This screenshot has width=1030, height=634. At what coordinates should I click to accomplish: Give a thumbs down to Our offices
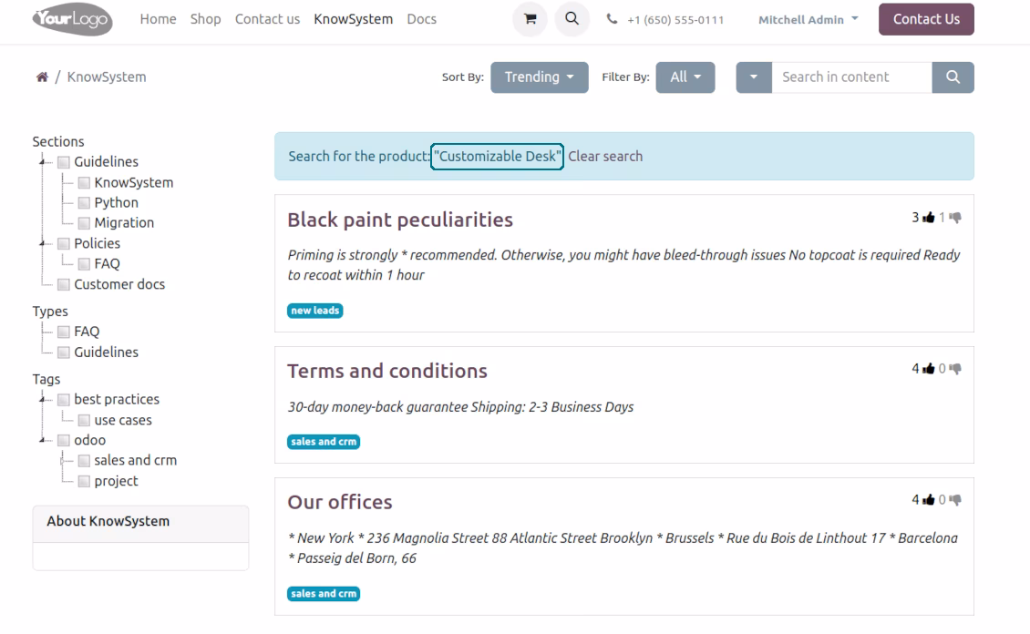point(955,500)
